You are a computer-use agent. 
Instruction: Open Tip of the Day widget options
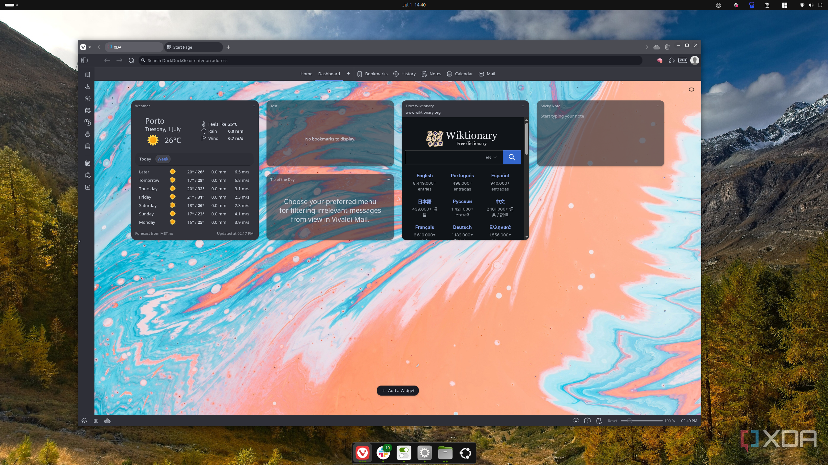[388, 180]
